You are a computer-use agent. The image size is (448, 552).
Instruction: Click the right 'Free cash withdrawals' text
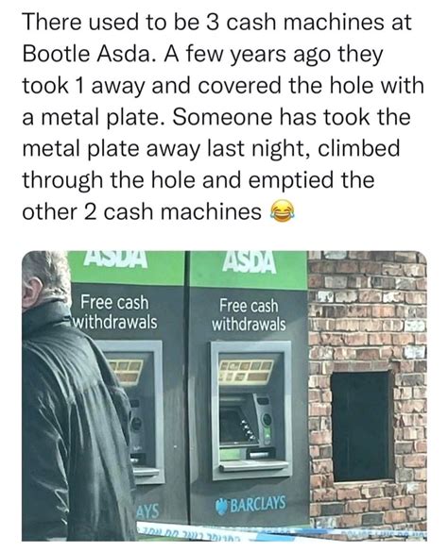pyautogui.click(x=249, y=314)
